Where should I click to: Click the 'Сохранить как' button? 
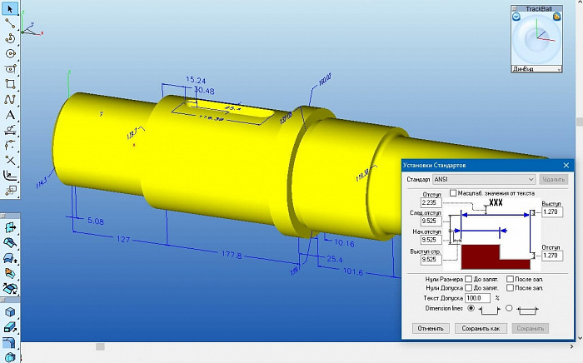(x=481, y=328)
